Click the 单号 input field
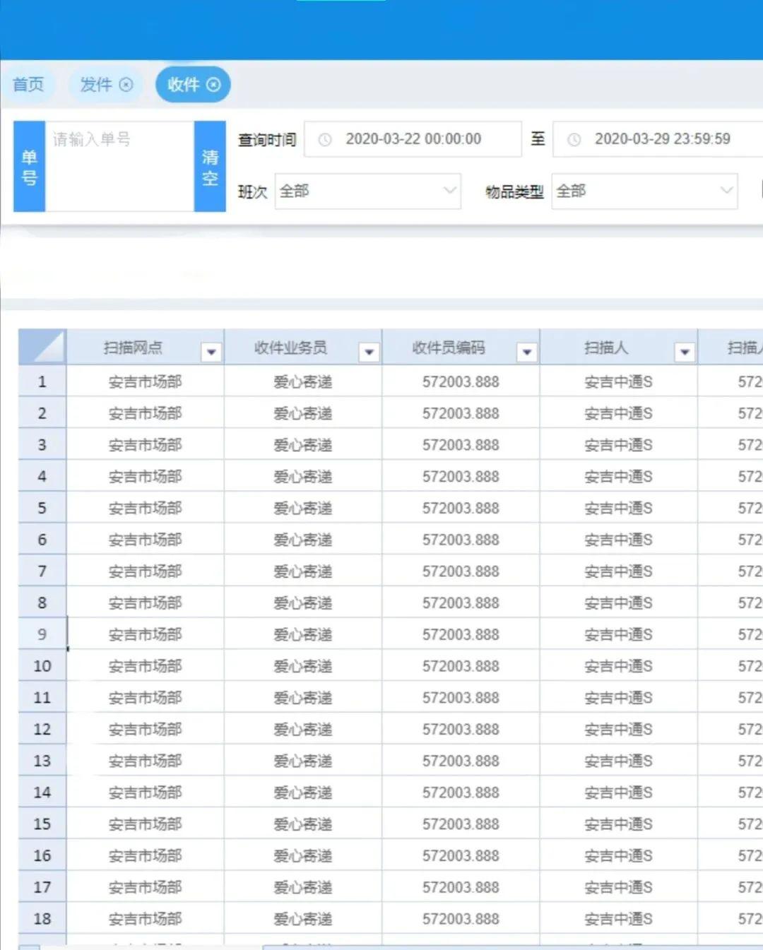763x950 pixels. (119, 166)
